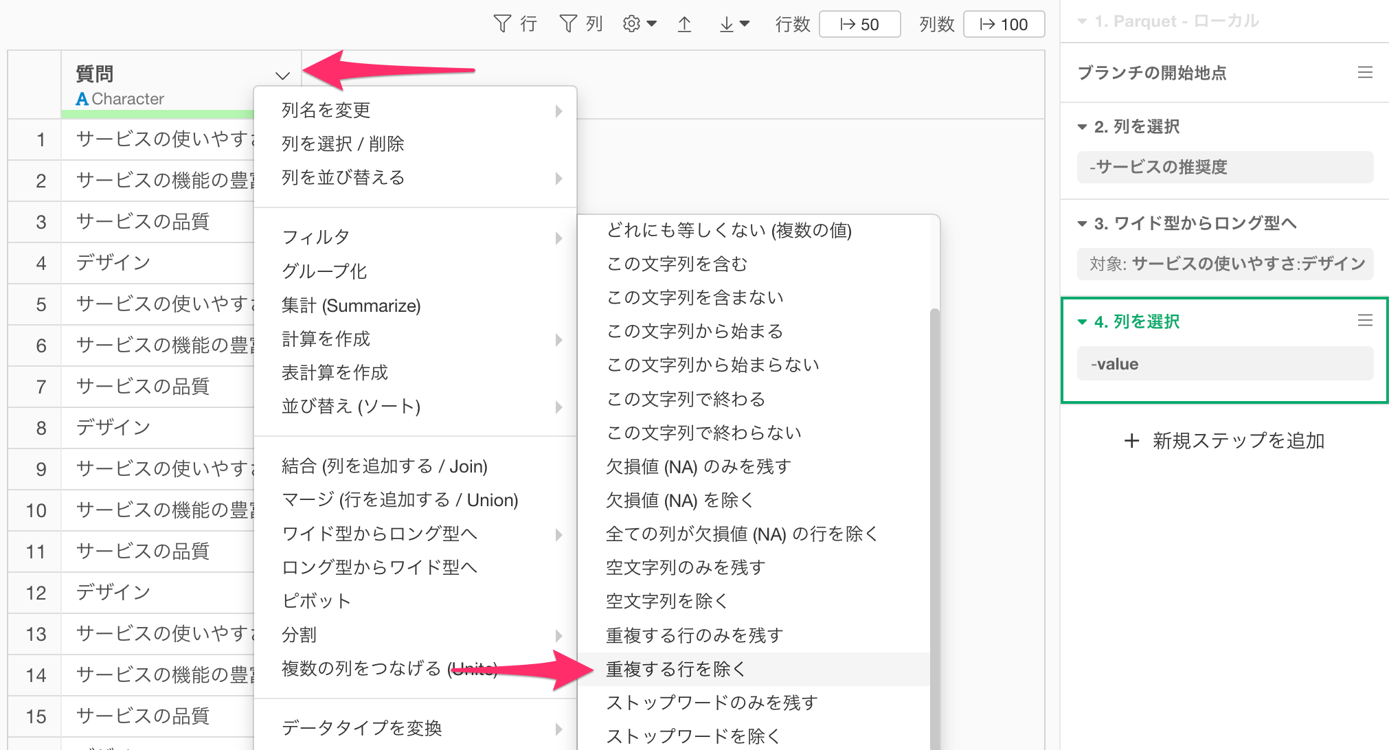Choose 空文字列のみを残す option
Viewport: 1389px width, 750px height.
(754, 567)
